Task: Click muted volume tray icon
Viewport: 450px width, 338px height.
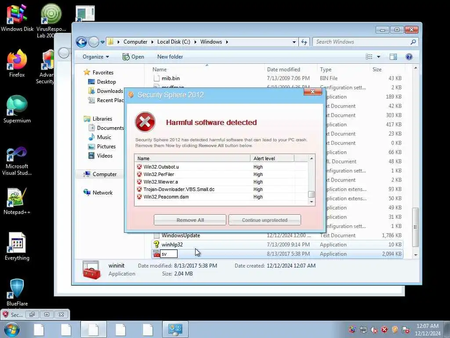Action: [374, 330]
